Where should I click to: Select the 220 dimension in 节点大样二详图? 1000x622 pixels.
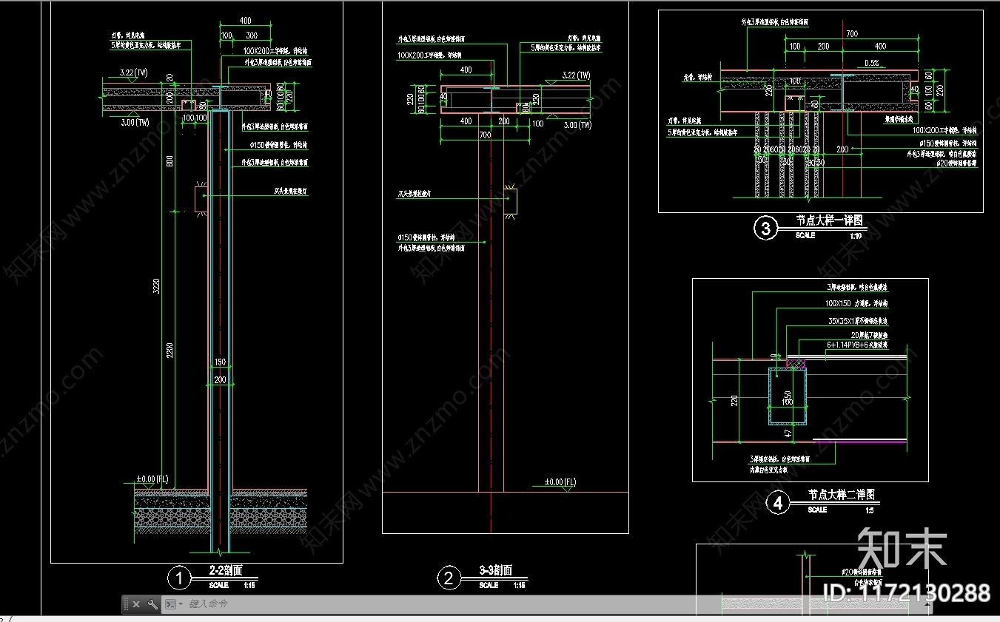tap(735, 402)
